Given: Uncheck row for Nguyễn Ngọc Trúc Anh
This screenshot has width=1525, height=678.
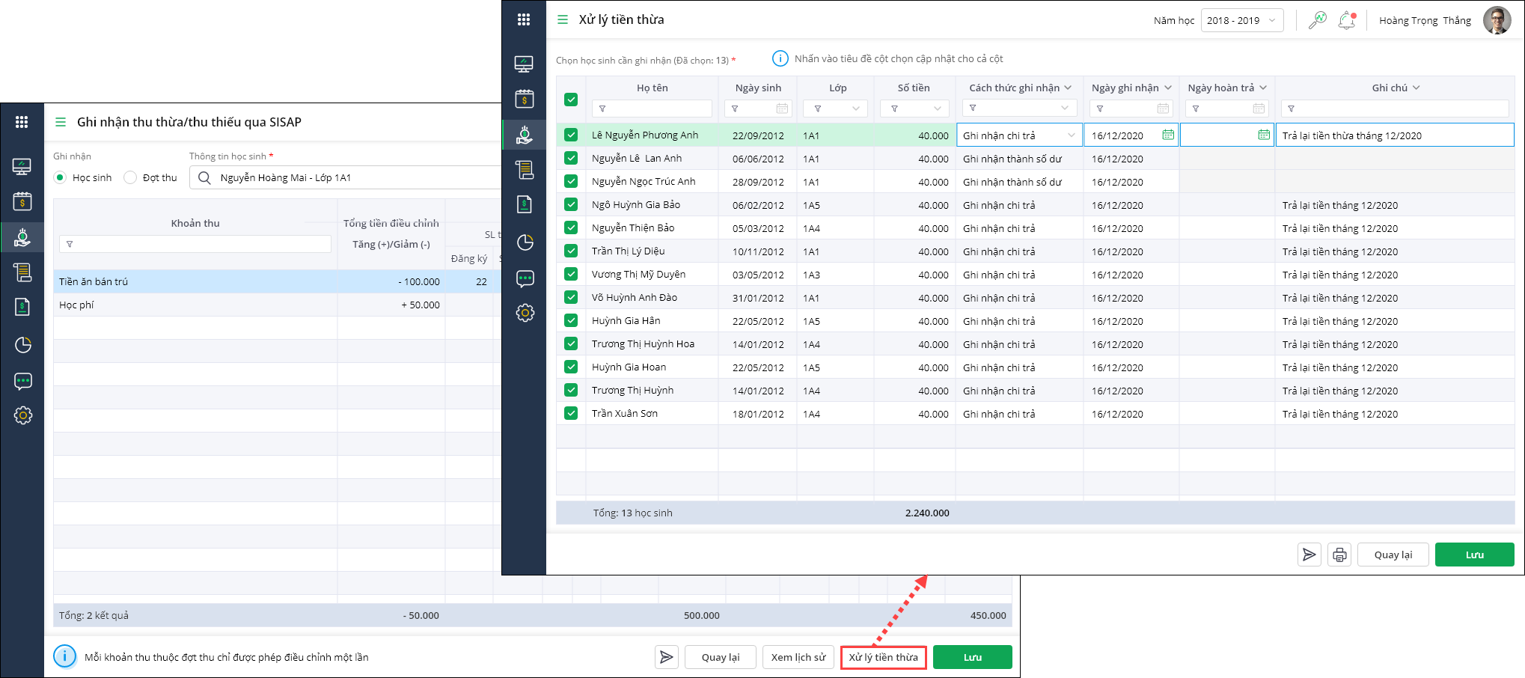Looking at the screenshot, I should click(571, 181).
